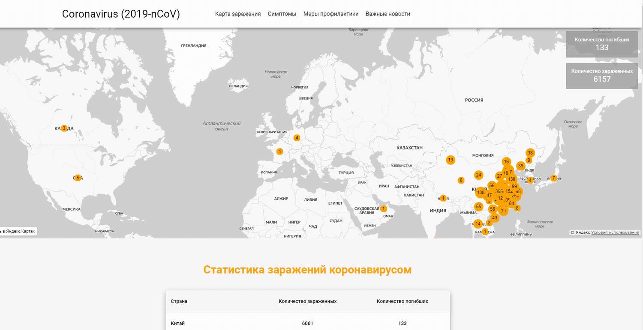Select the Japan marker labeled 7
643x330 pixels.
click(x=553, y=178)
